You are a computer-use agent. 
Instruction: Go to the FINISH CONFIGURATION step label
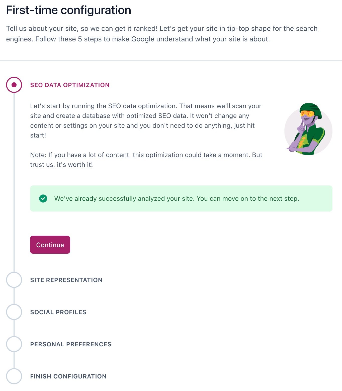[x=68, y=376]
